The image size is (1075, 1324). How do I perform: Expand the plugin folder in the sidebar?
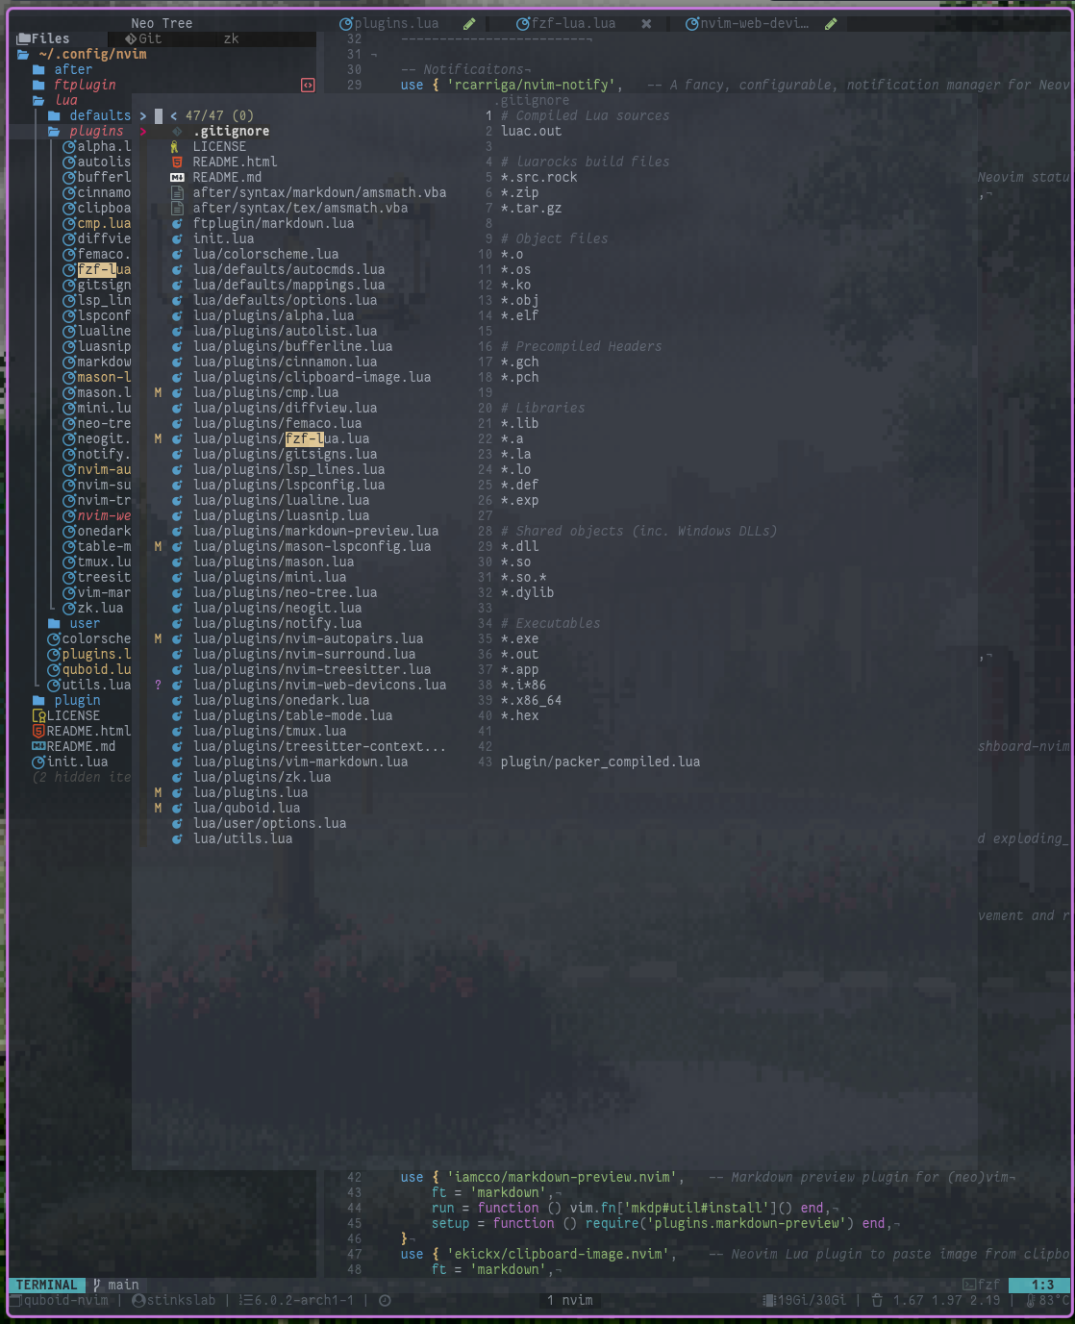click(x=78, y=700)
